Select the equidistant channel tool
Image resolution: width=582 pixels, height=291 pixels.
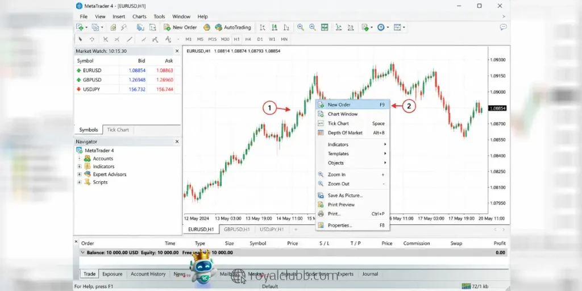coord(143,39)
